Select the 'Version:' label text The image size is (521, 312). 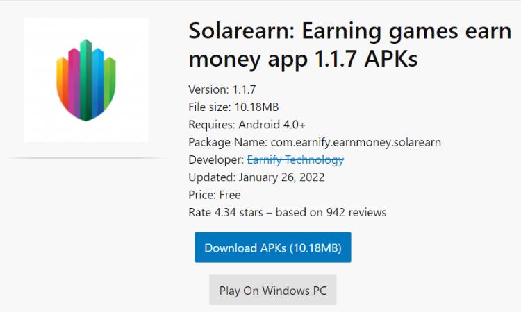coord(208,89)
